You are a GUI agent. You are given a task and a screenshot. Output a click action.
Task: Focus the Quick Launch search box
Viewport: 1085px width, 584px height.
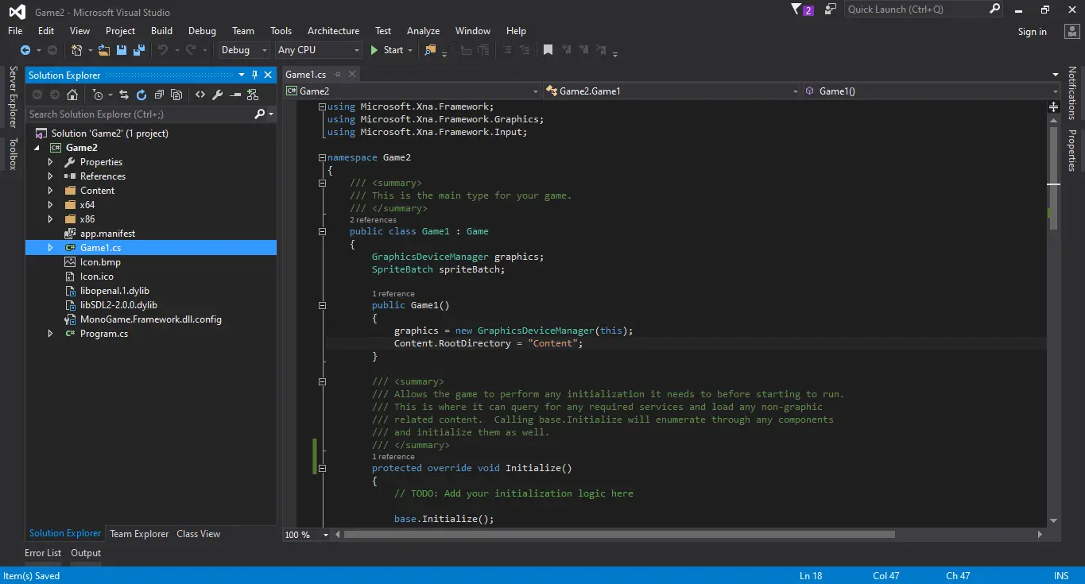tap(922, 10)
